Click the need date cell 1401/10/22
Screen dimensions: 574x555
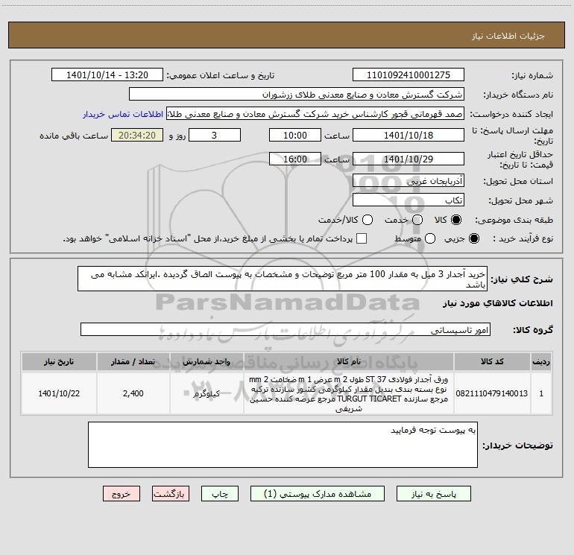coord(59,393)
